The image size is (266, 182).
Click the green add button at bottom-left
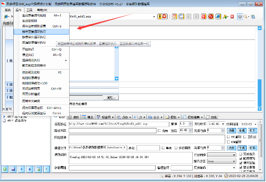click(4, 169)
